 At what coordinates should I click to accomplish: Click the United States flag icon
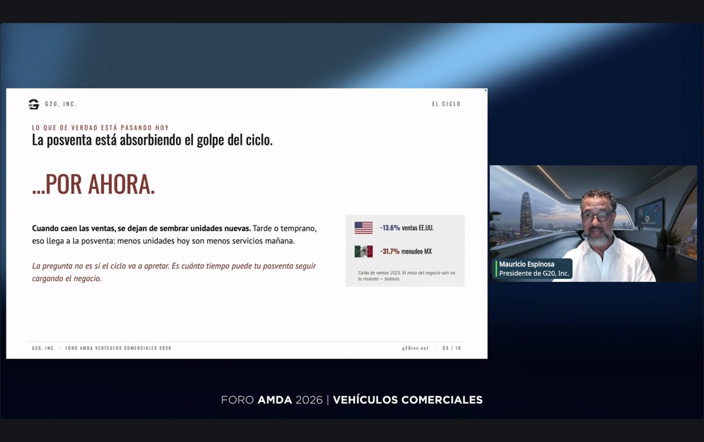point(364,228)
